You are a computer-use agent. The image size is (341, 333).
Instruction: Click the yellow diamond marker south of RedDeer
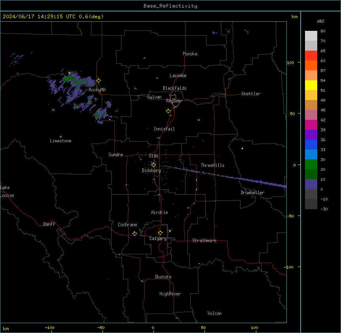pos(168,111)
